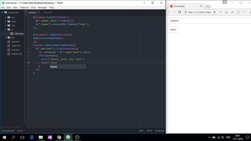Open Task View on taskbar

pos(22,137)
